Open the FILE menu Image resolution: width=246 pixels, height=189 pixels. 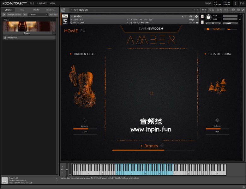tap(32, 3)
